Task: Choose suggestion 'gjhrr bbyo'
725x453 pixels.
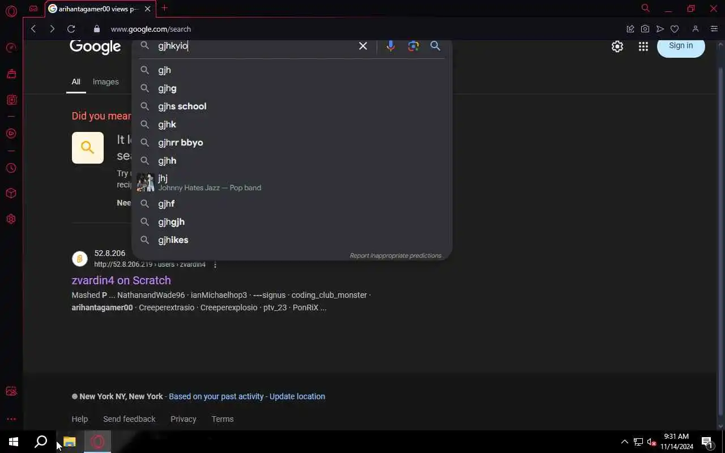Action: (292, 143)
